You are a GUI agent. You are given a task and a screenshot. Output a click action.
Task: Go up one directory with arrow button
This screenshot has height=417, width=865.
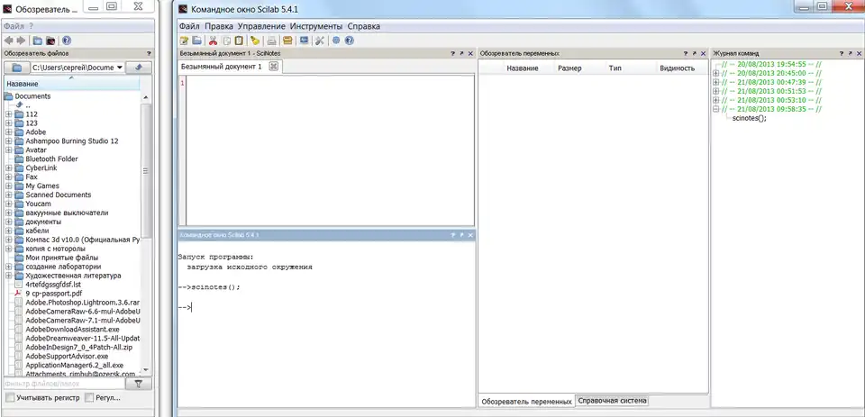(138, 68)
